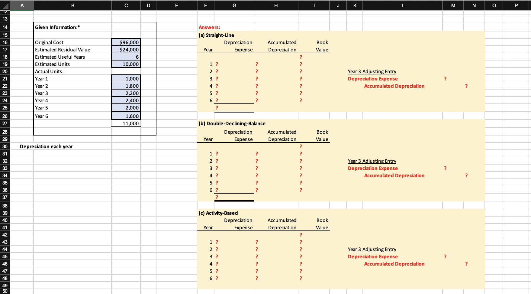Click the "1,000" actual units cell
531x294 pixels.
click(126, 79)
